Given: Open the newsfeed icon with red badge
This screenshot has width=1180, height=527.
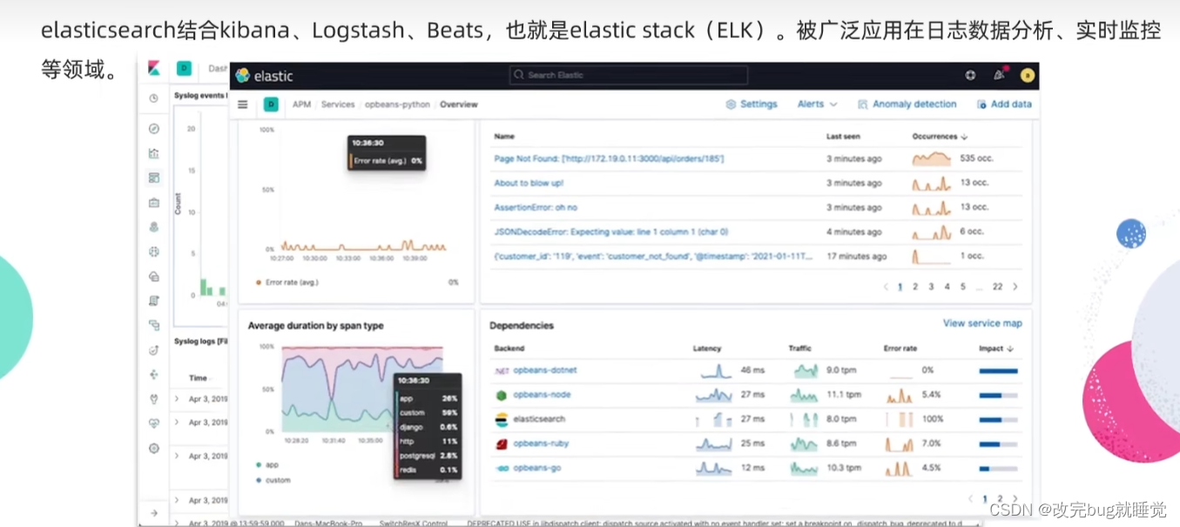Looking at the screenshot, I should (1000, 75).
